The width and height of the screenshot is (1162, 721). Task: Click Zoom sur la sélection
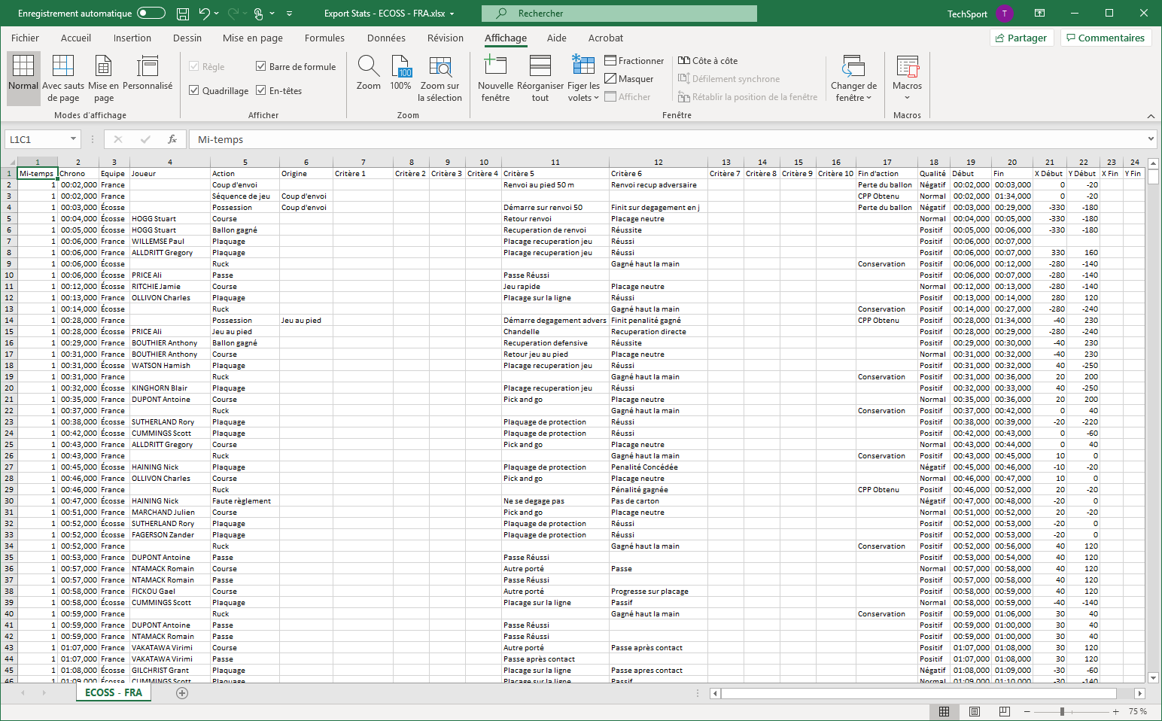point(440,78)
